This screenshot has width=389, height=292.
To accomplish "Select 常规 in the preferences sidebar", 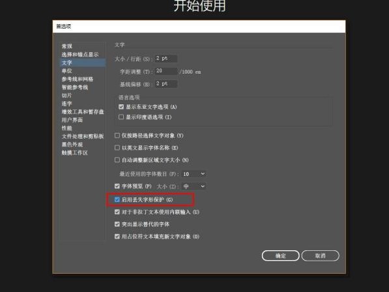I will (66, 46).
